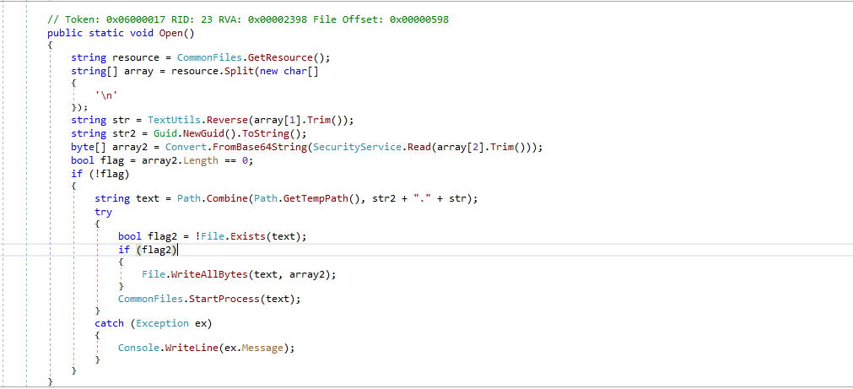Click the if (!flag) statement keyword
853x389 pixels.
(76, 174)
